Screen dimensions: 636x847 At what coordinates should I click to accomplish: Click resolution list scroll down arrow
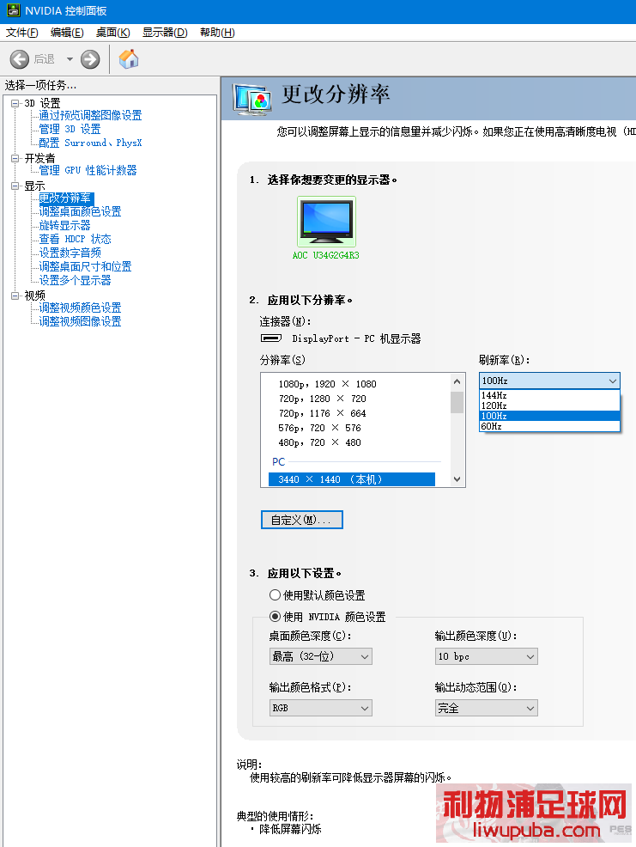click(457, 479)
